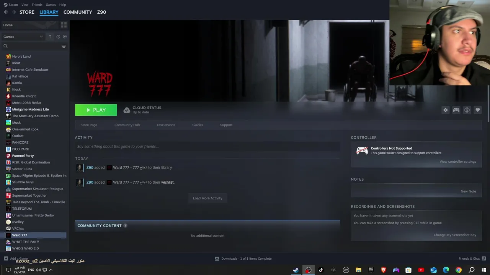Click the community content help question mark
Screen dimensions: 490x275
click(125, 226)
